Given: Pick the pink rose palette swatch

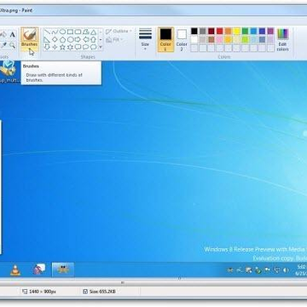Looking at the screenshot, I should (220, 39).
